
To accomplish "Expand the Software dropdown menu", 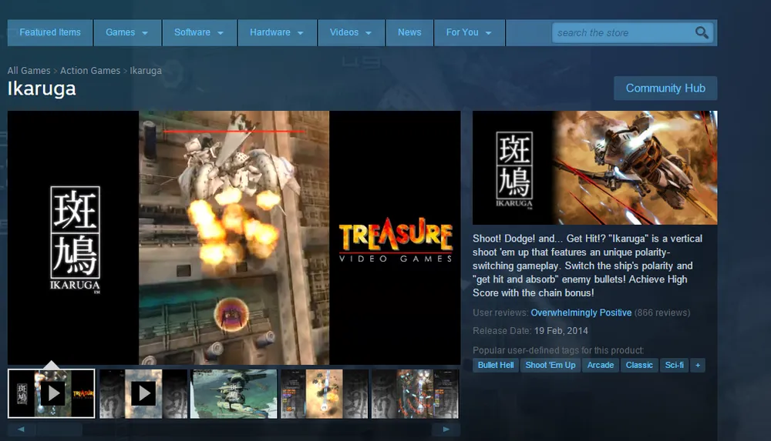I will tap(200, 32).
